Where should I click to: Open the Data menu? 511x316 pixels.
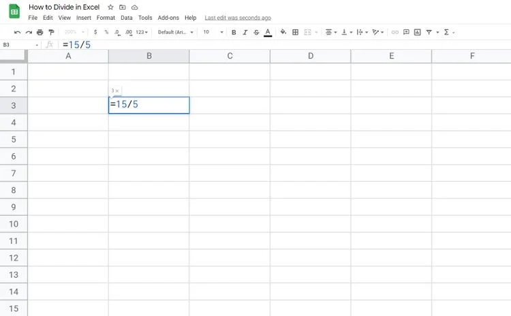point(127,18)
